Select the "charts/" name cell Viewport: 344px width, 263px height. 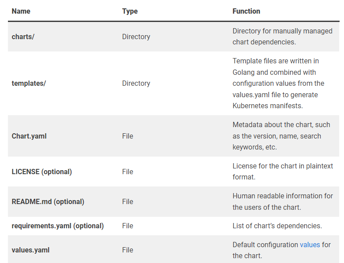(23, 37)
